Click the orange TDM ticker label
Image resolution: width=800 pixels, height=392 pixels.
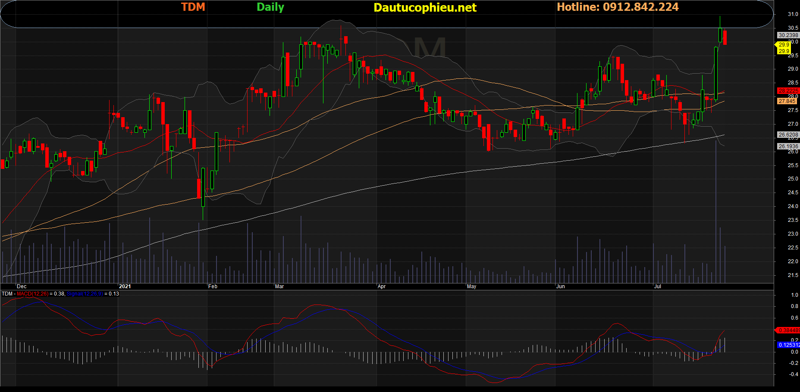pos(193,7)
